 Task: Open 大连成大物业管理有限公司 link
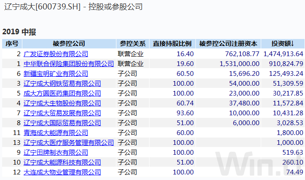pyautogui.click(x=62, y=172)
